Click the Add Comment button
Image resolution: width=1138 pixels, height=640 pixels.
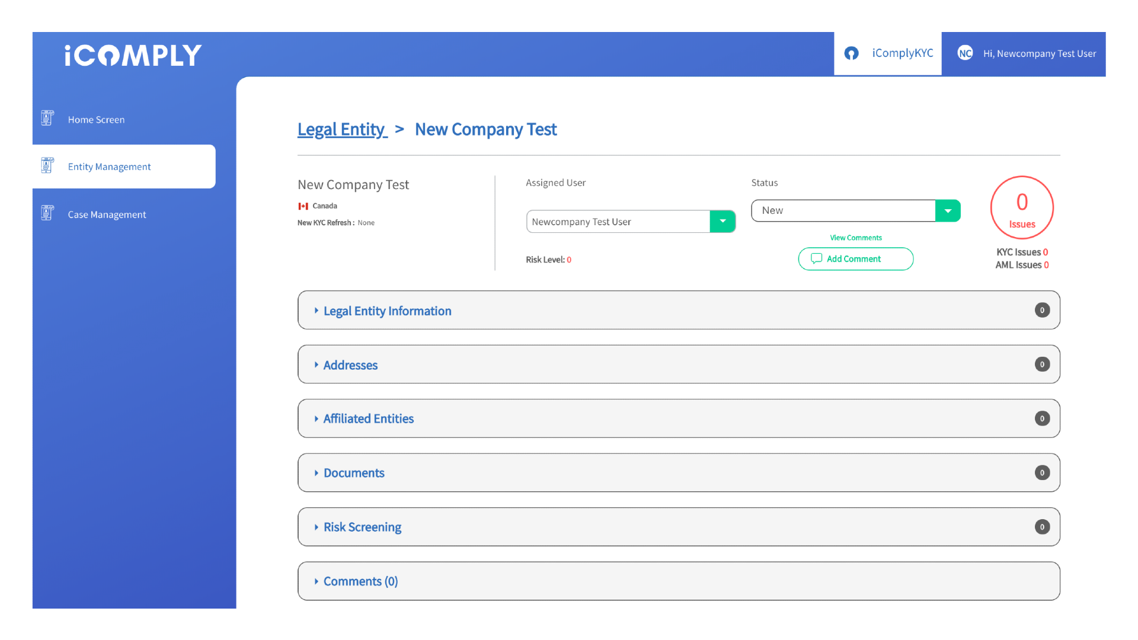click(x=855, y=259)
